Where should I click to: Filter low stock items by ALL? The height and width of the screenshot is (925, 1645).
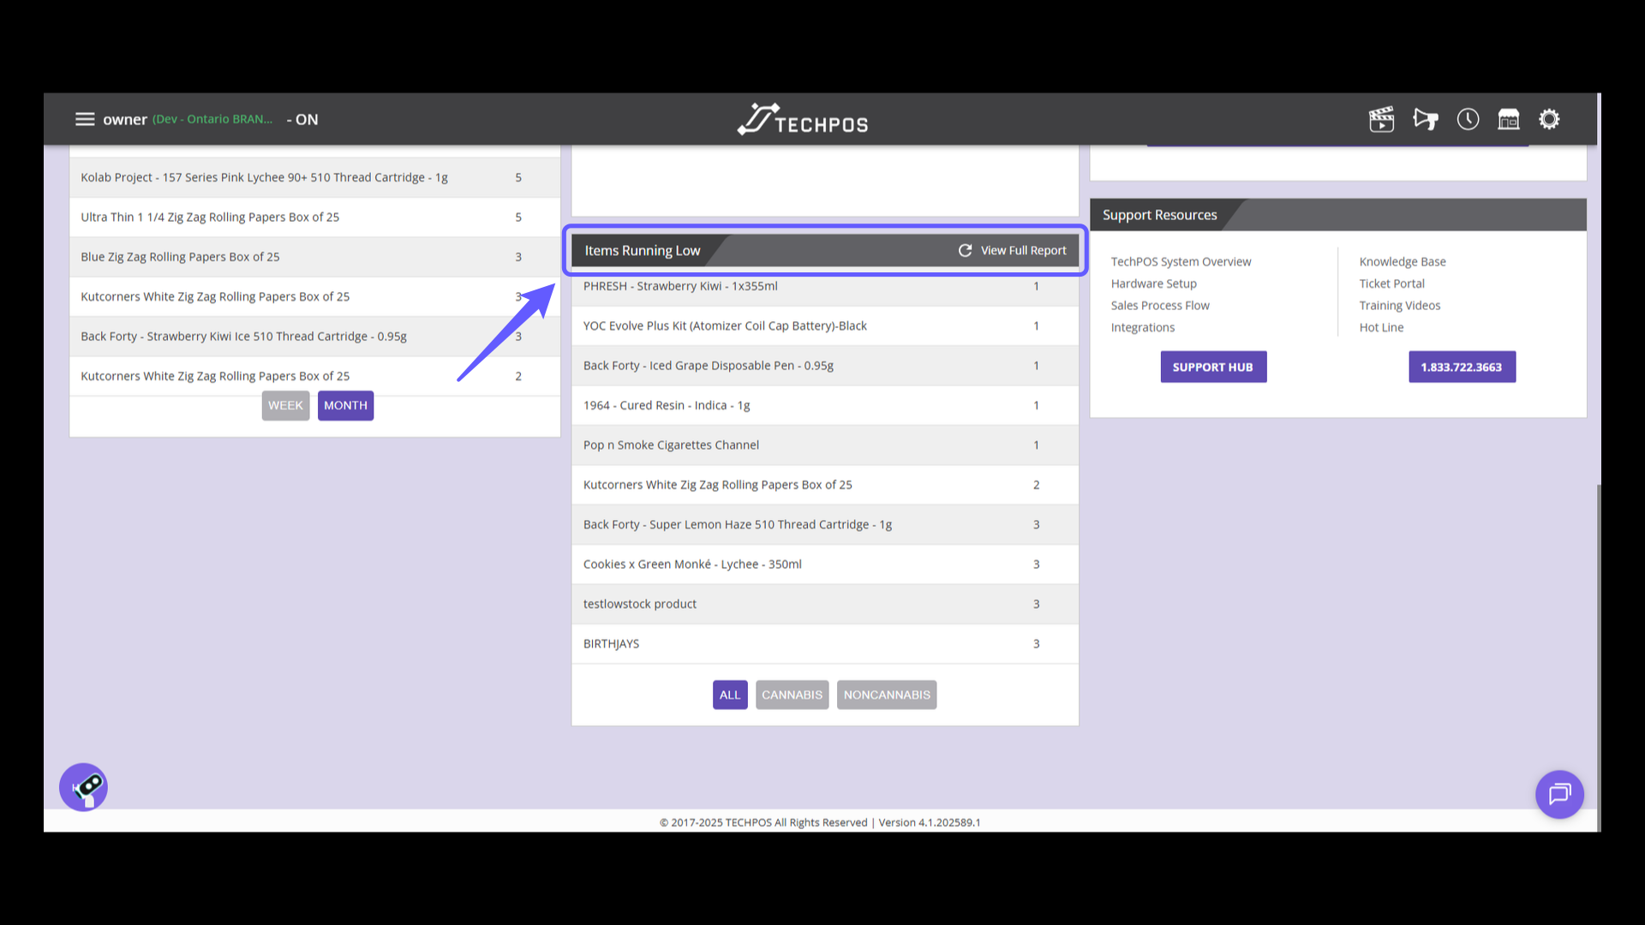coord(730,695)
